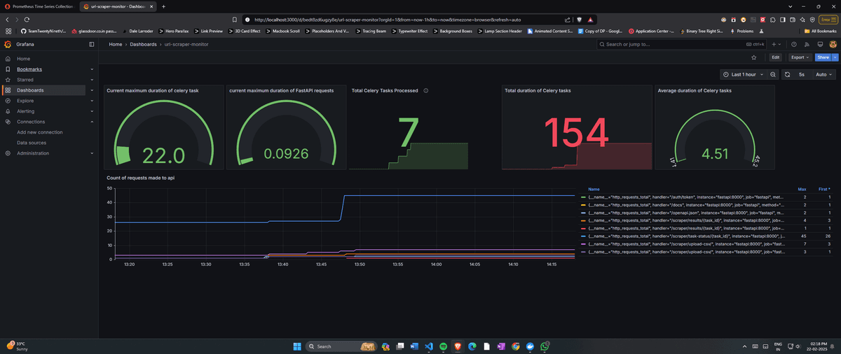841x354 pixels.
Task: Click the Grafana logo icon
Action: (x=8, y=44)
